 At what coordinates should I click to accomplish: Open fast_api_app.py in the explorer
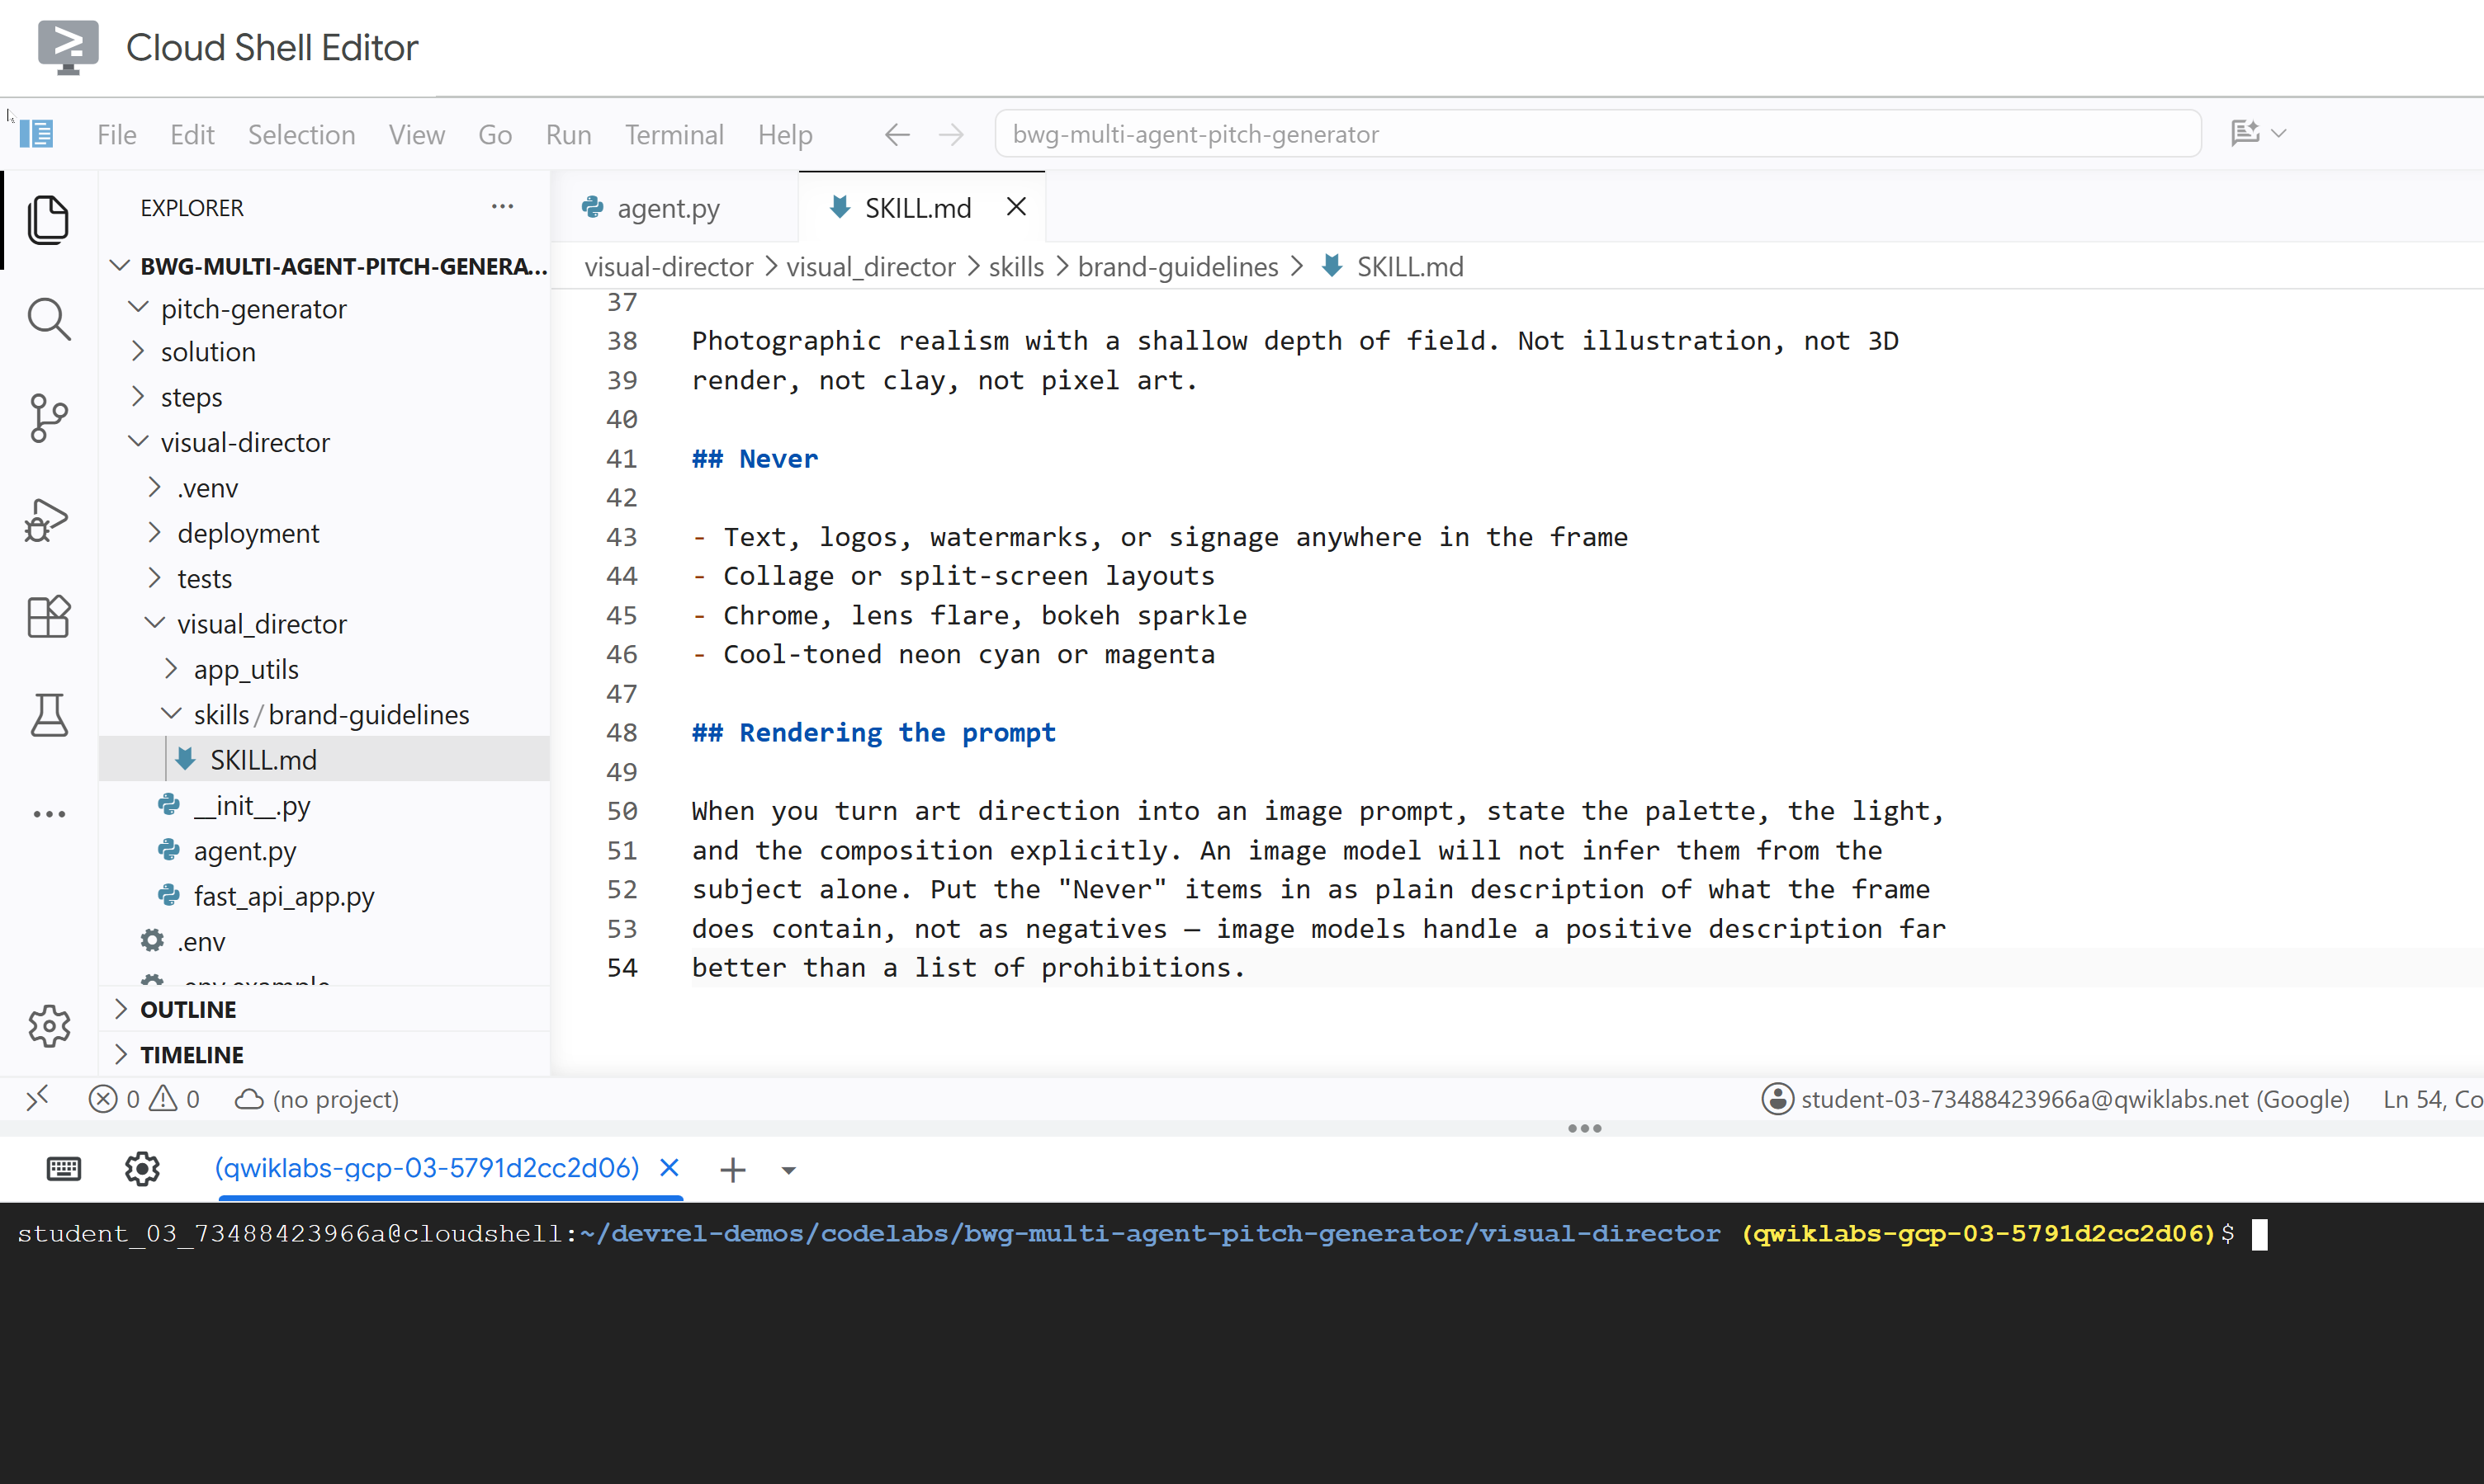283,896
